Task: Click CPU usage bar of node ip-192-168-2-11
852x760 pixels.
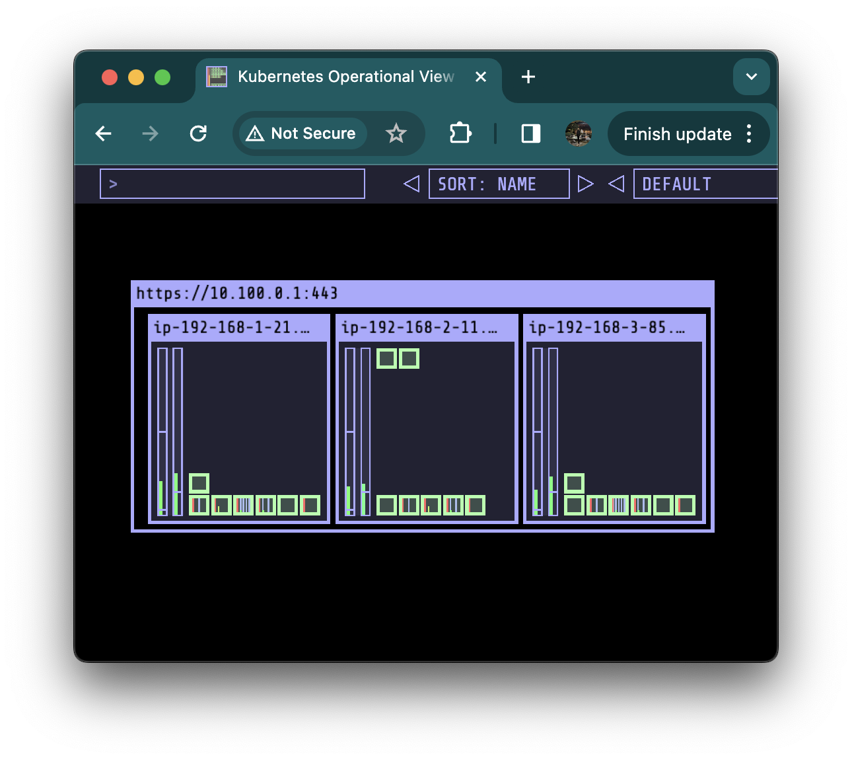Action: [350, 432]
